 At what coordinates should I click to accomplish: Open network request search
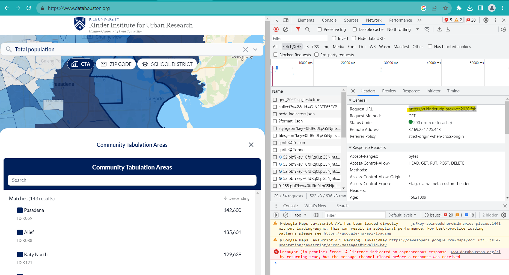pyautogui.click(x=308, y=29)
